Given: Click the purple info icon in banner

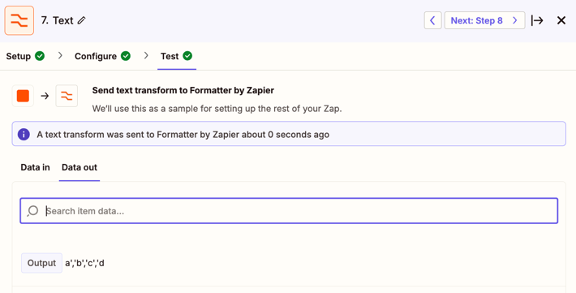Looking at the screenshot, I should [24, 134].
